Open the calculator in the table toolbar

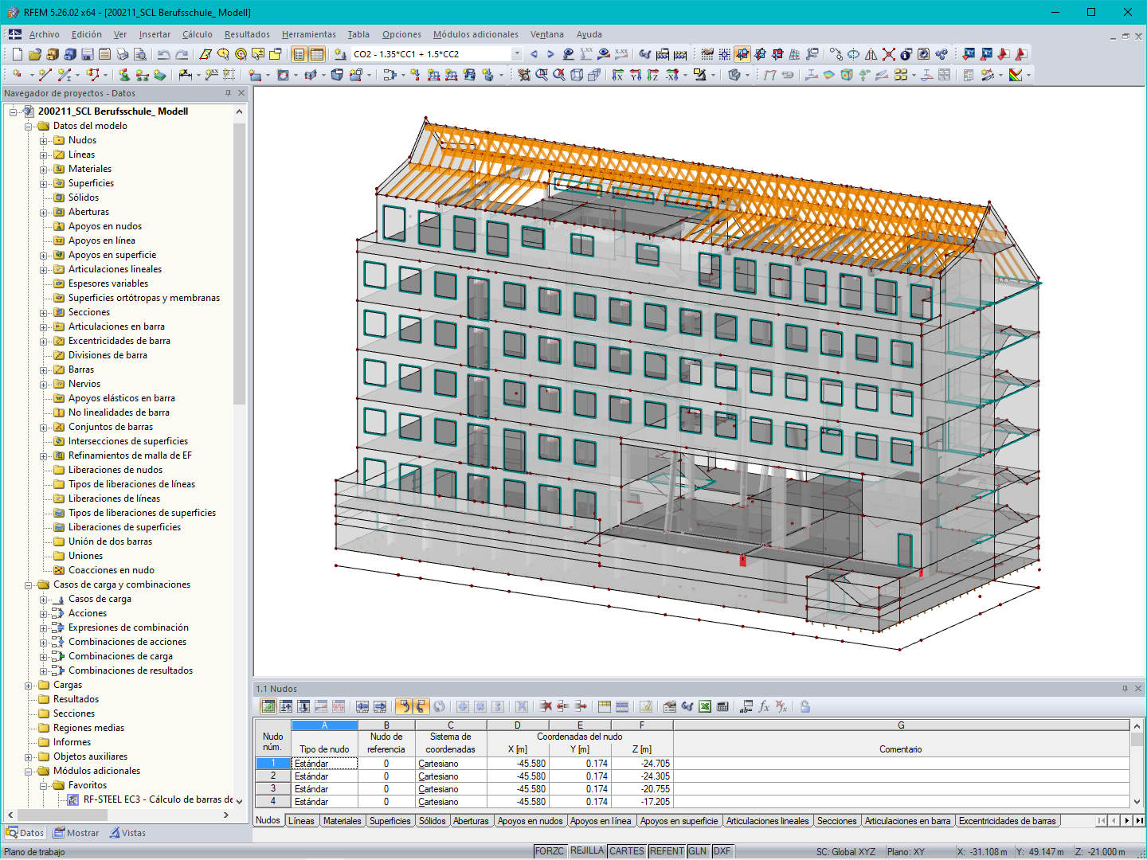tap(722, 706)
